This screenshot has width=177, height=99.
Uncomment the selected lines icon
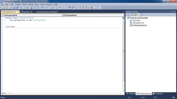pyautogui.click(x=38, y=8)
